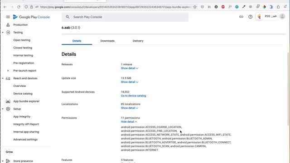The width and height of the screenshot is (290, 163).
Task: Click the Testing section icon
Action: pyautogui.click(x=8, y=32)
